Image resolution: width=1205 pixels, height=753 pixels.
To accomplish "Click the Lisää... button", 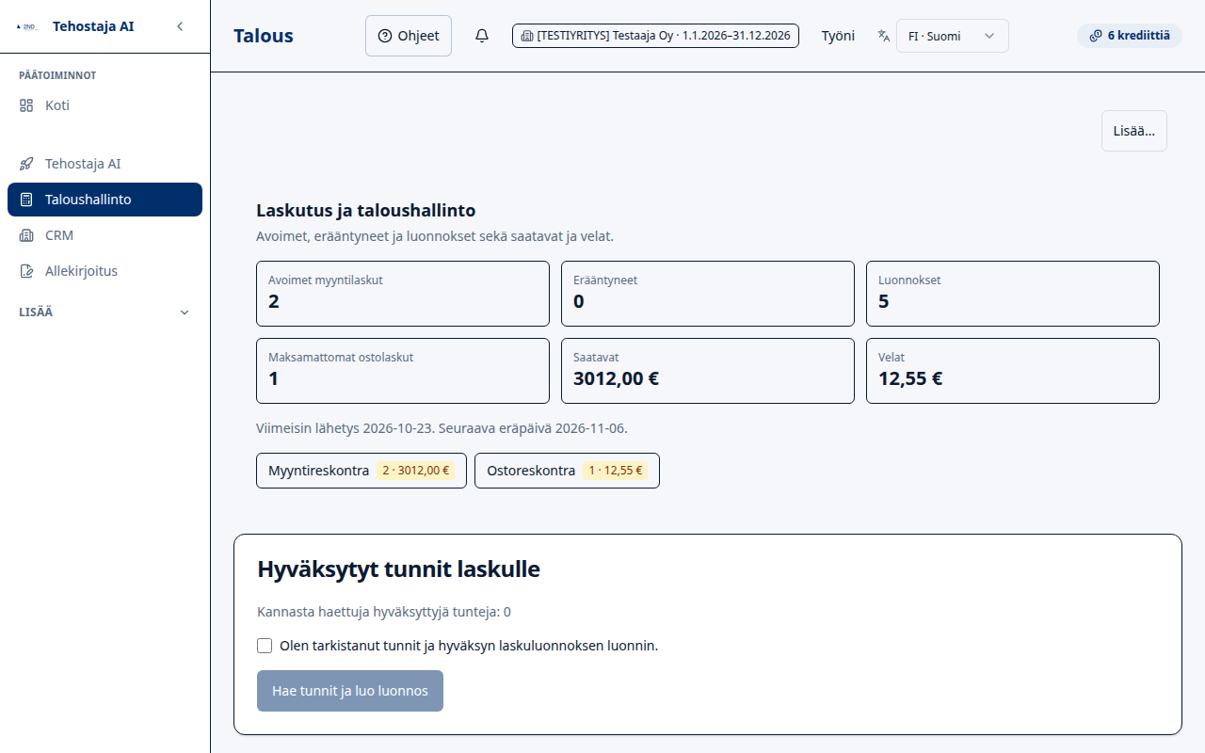I will point(1134,131).
